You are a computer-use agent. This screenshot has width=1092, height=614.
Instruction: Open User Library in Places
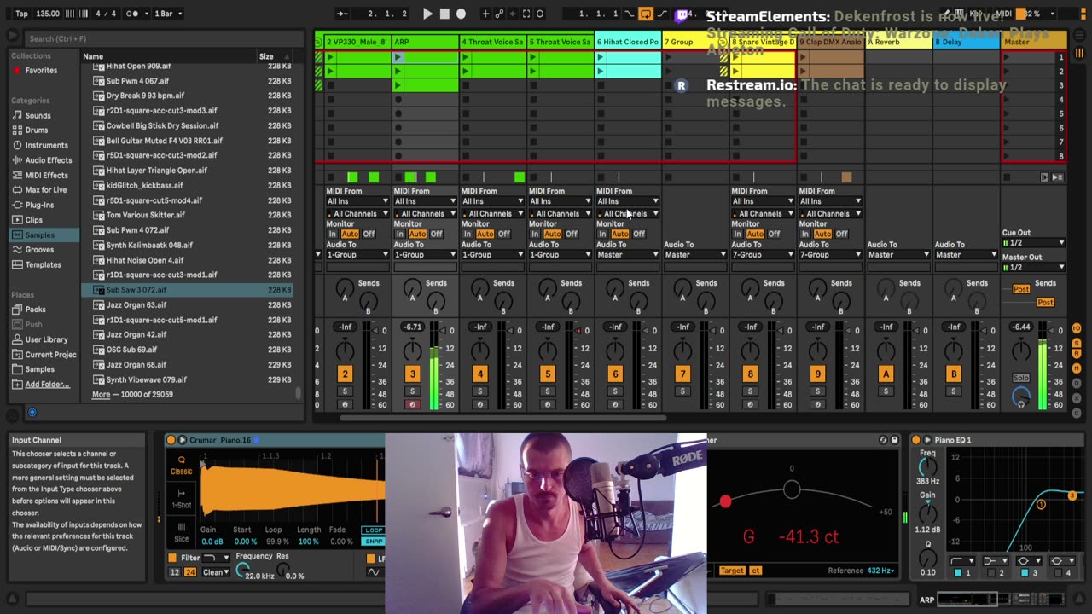point(46,339)
